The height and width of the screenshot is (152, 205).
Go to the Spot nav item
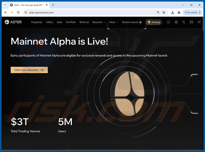tap(59, 22)
